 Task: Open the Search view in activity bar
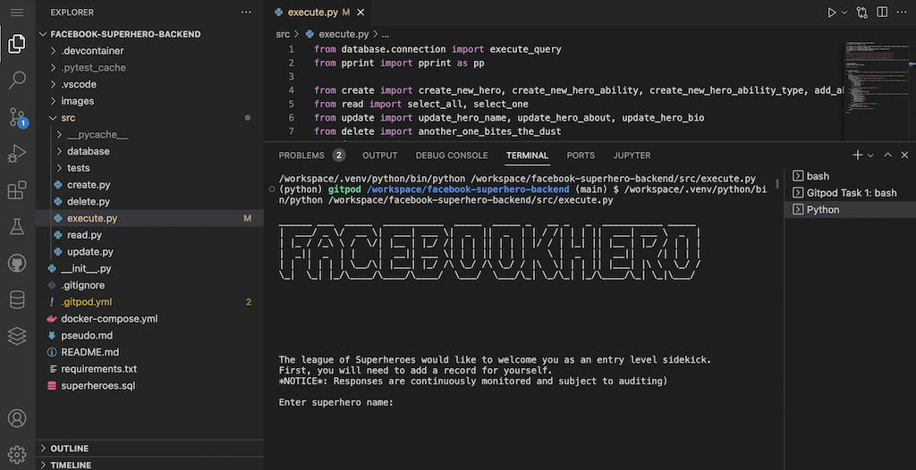pos(17,80)
